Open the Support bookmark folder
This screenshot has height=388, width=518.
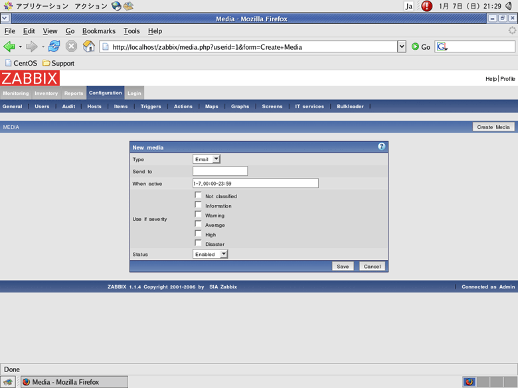(58, 63)
